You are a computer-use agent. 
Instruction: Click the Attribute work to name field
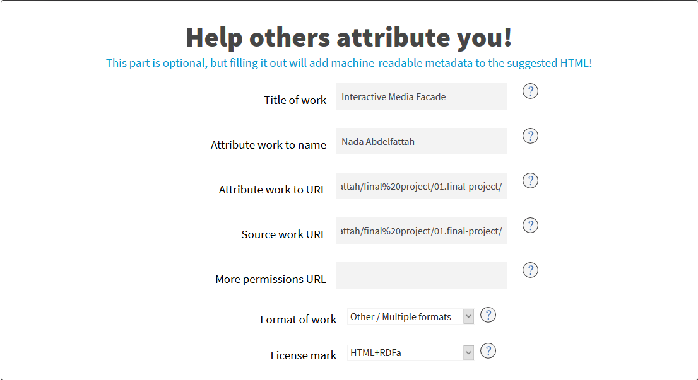click(422, 142)
